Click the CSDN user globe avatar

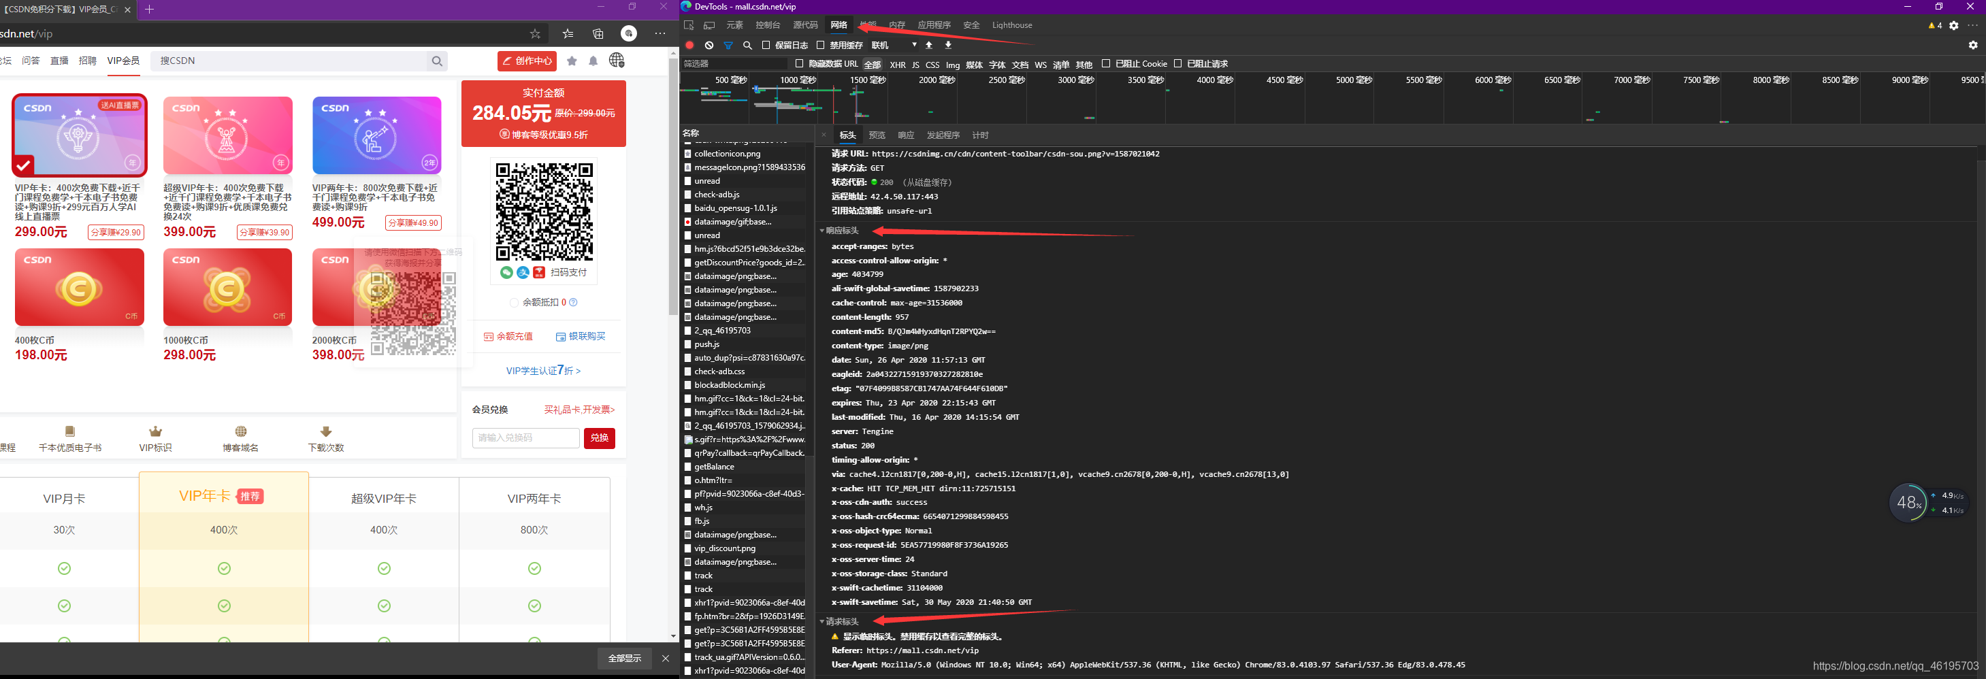click(x=617, y=60)
